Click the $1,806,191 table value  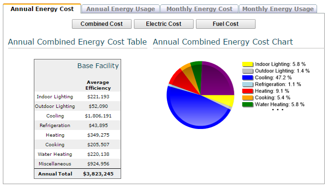pos(98,116)
